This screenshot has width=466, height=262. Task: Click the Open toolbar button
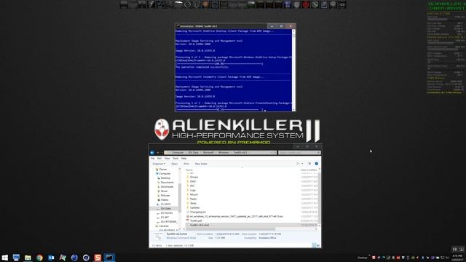[175, 164]
